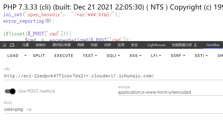Open the SSRF dropdown menu
Screen dimensions: 223x122
(x=178, y=56)
